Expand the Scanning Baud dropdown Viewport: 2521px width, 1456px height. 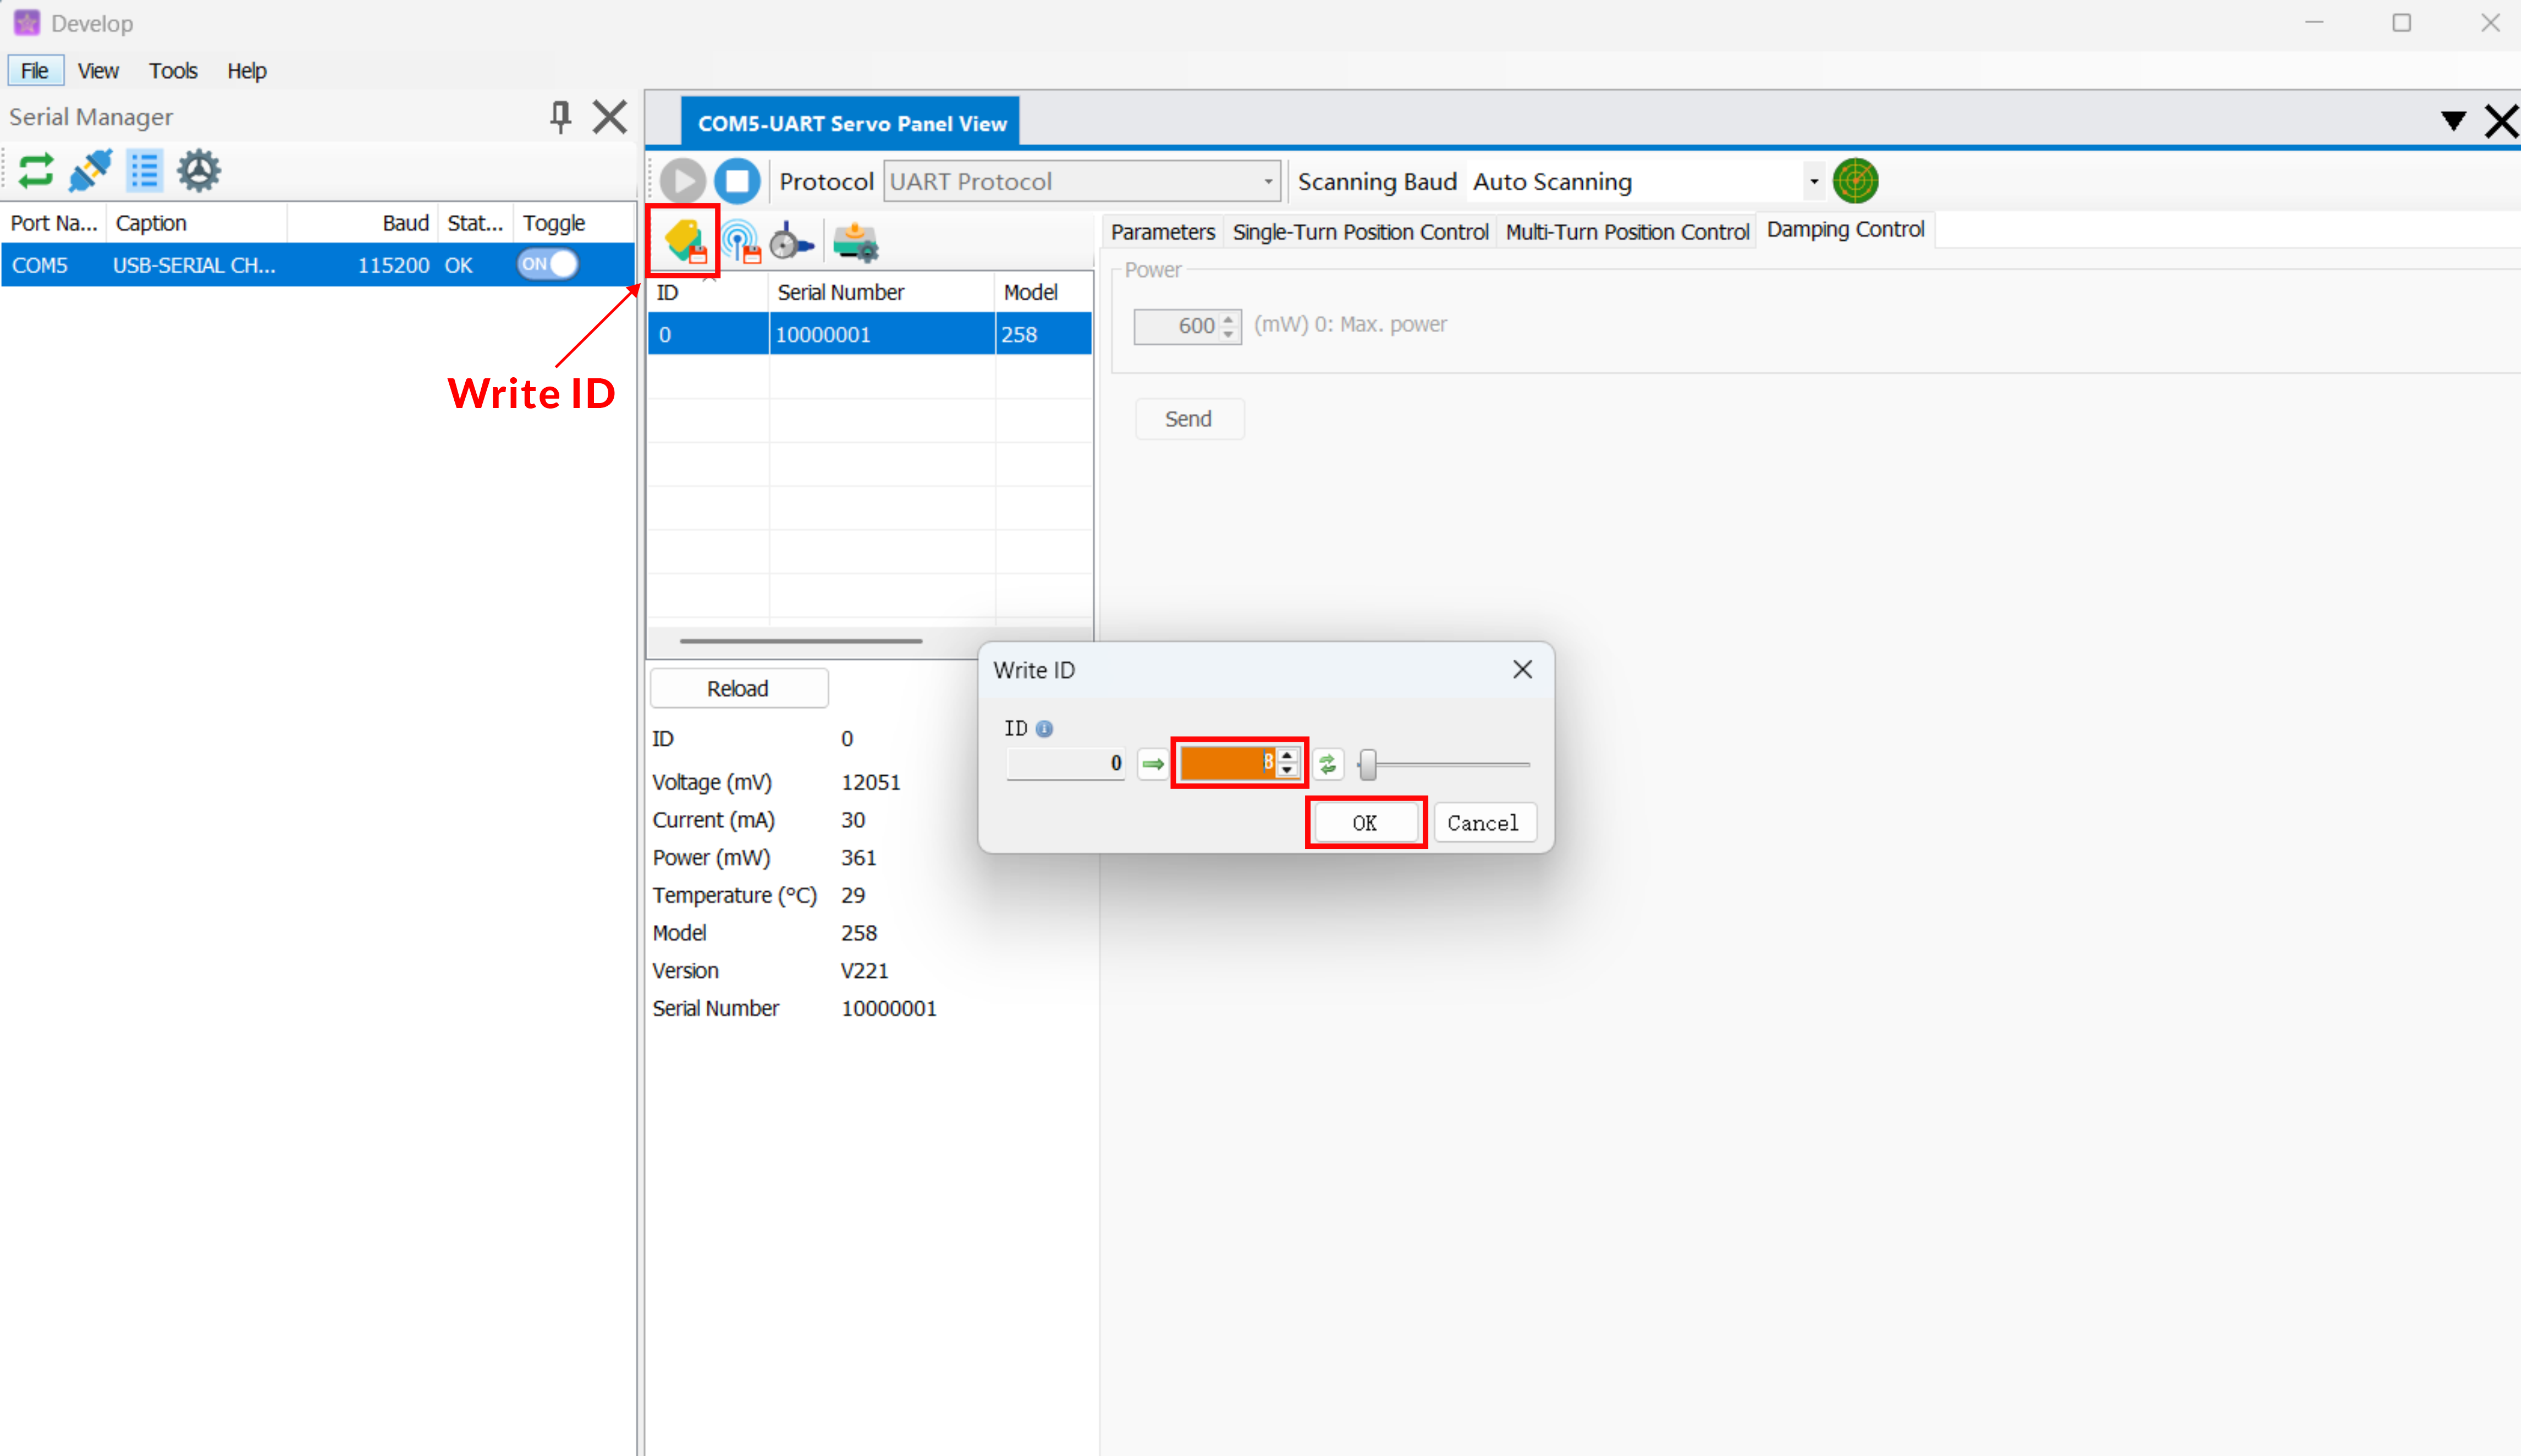(1813, 181)
